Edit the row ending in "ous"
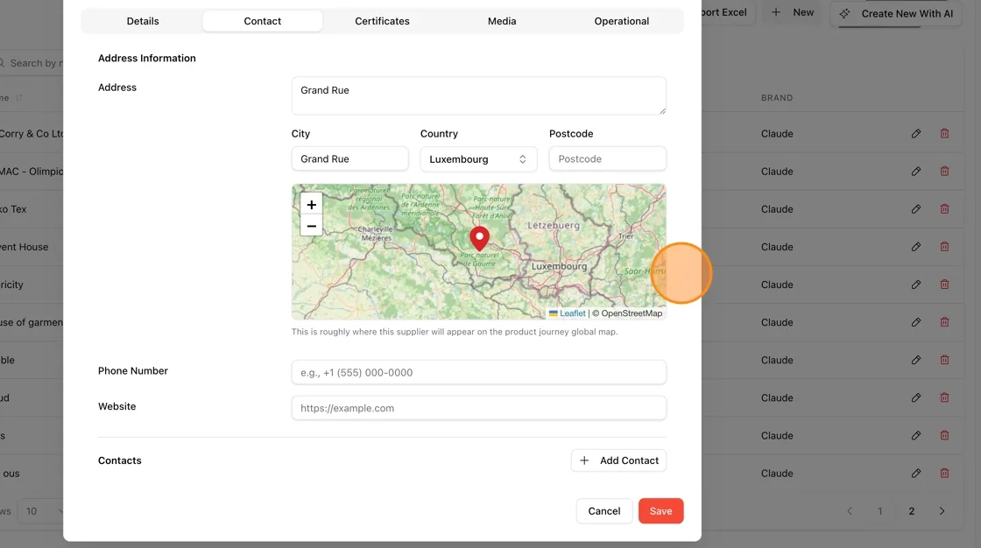 916,474
